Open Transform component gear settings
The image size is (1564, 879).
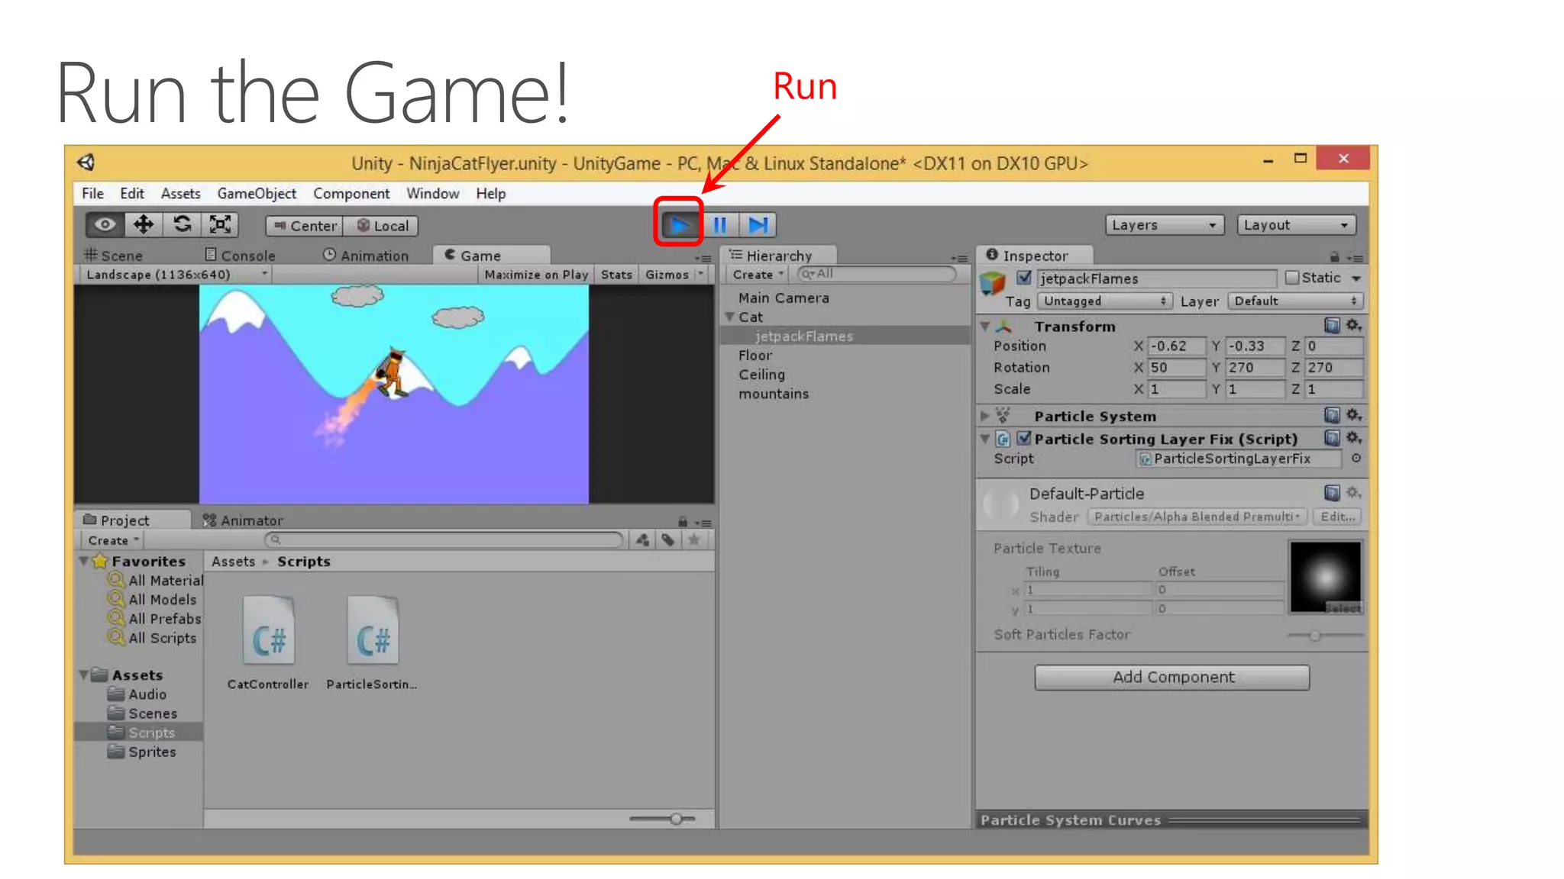tap(1353, 326)
